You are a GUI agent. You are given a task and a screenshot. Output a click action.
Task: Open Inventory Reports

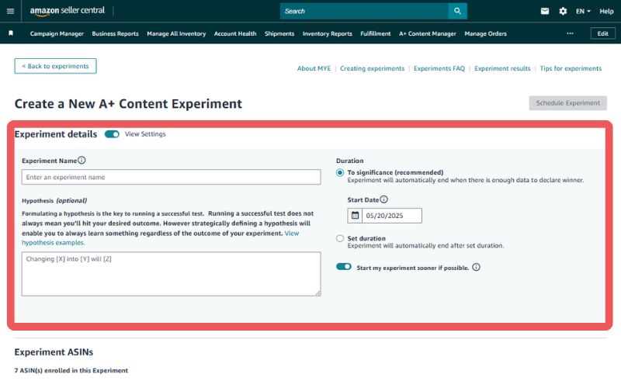coord(327,33)
